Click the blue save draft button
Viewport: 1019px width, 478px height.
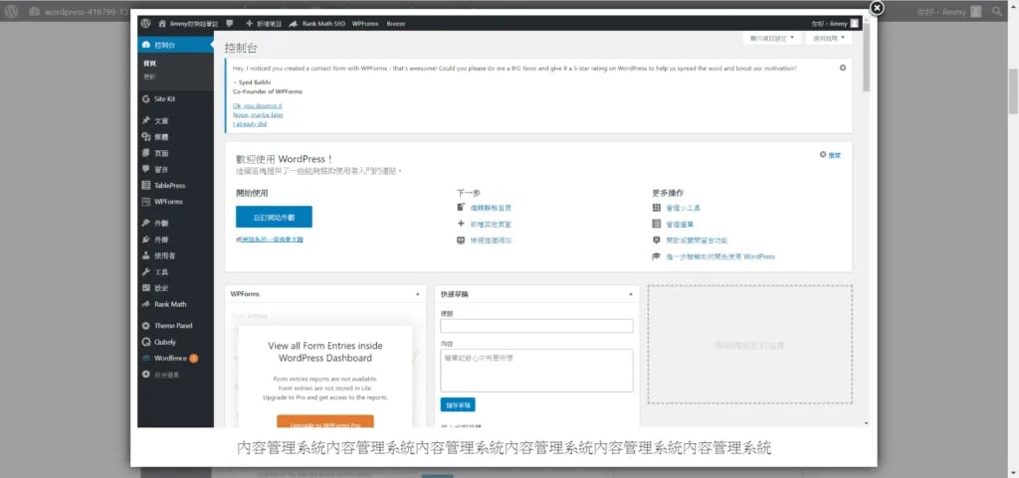458,404
